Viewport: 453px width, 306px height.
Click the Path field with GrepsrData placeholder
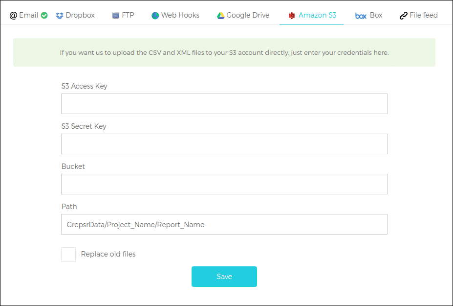click(x=224, y=224)
